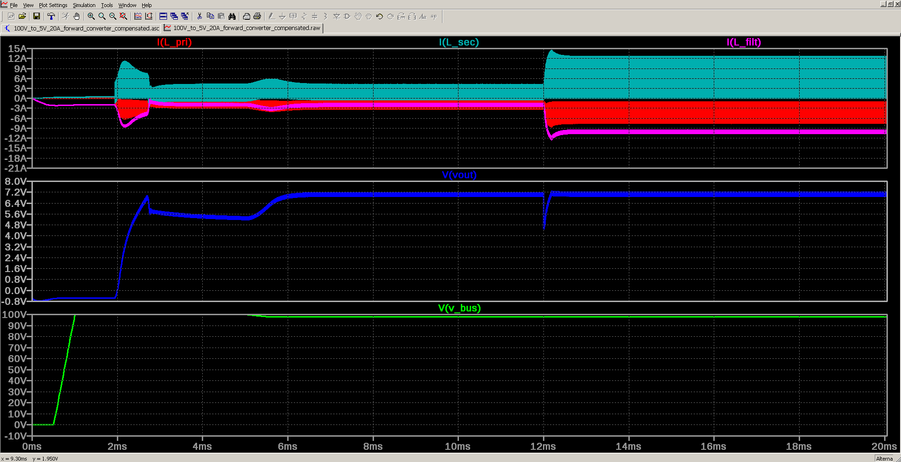Click the V(vout) trace label
901x462 pixels.
click(x=459, y=175)
